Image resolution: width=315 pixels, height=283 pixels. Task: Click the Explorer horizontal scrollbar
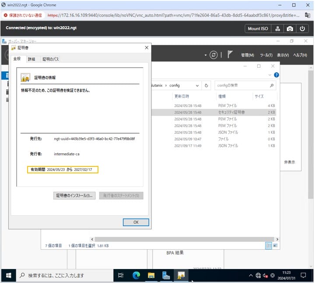[x=175, y=239]
